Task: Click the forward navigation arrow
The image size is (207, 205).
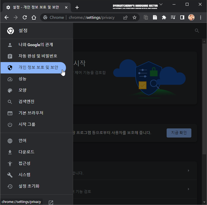Action: click(16, 17)
